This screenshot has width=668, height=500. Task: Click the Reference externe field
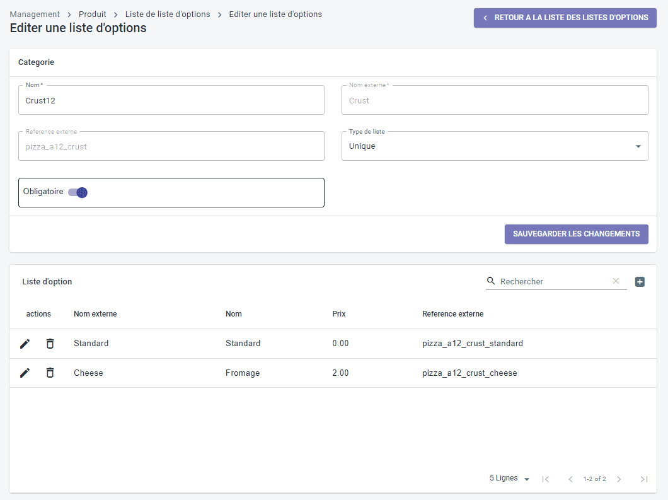pyautogui.click(x=171, y=146)
